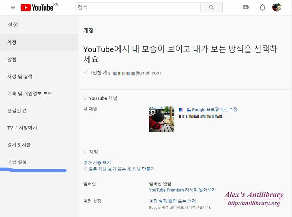Open 연결된 앱 settings

(39, 111)
